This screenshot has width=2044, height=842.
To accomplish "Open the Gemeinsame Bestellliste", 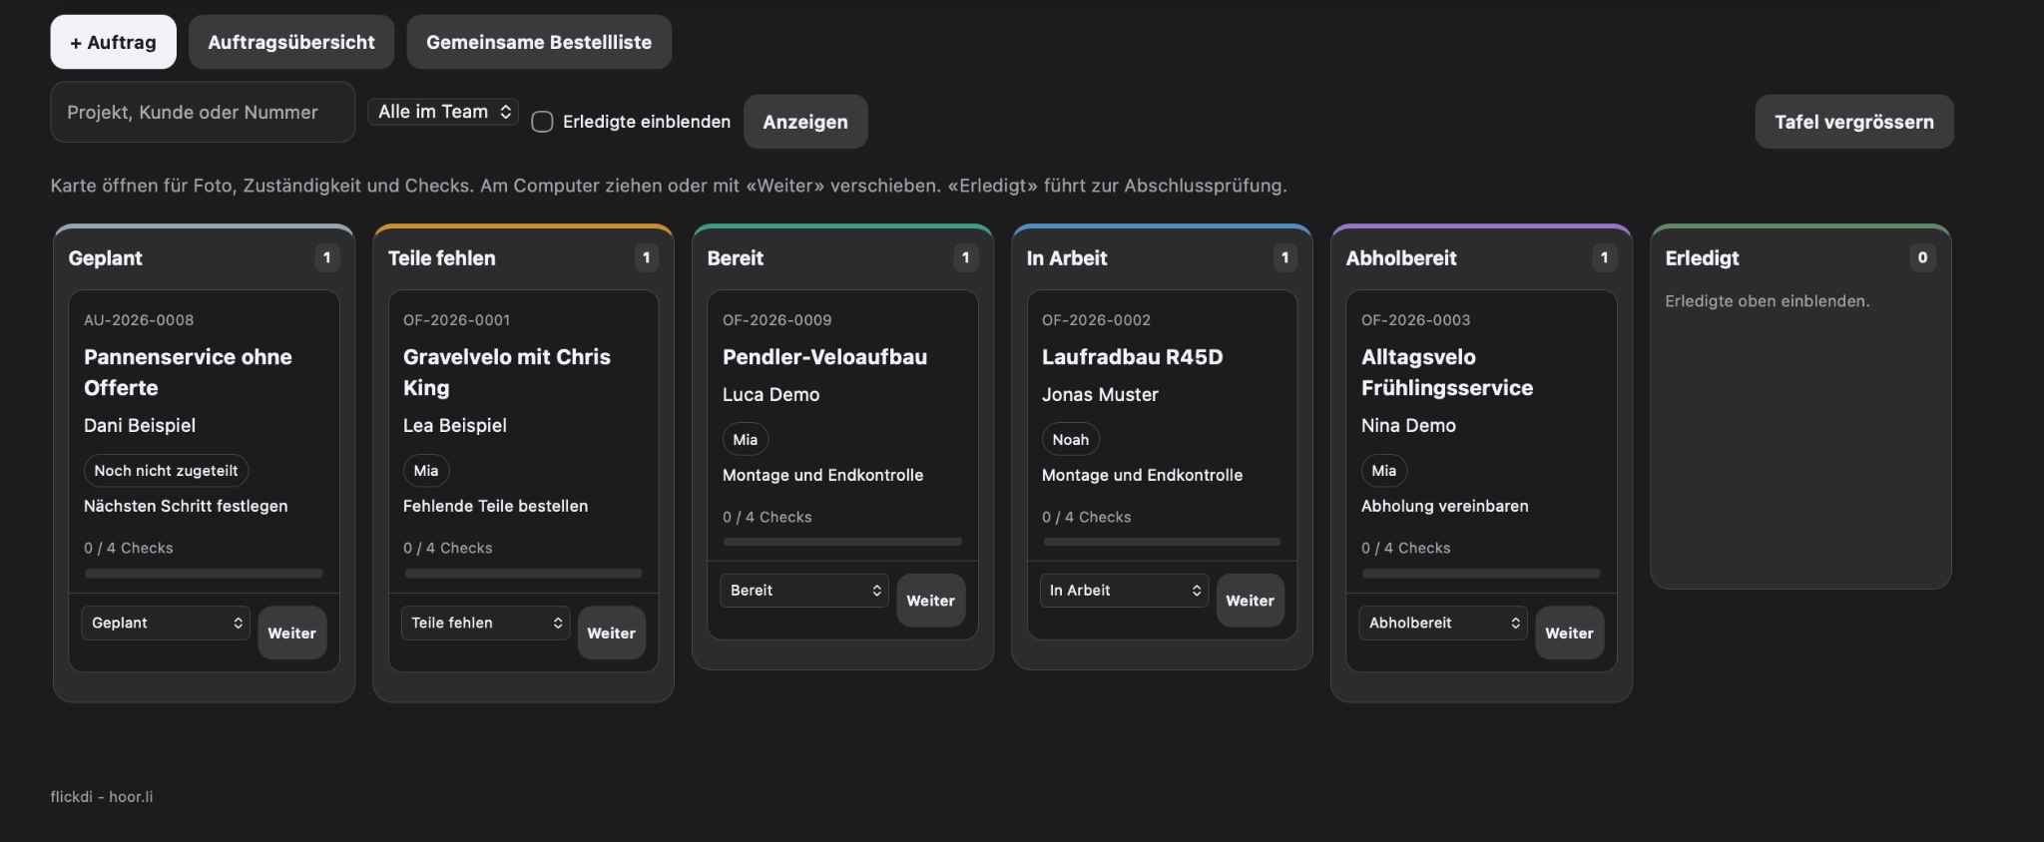I will [539, 42].
